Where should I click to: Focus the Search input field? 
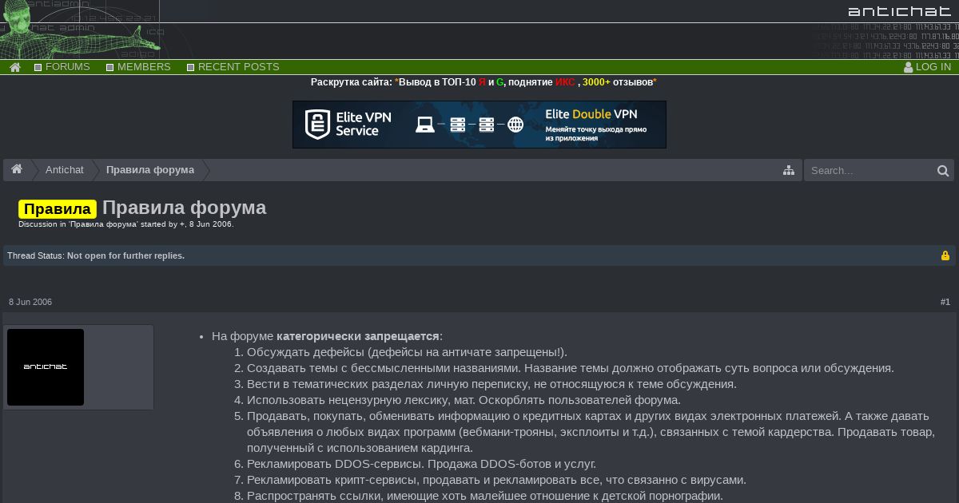(x=869, y=170)
